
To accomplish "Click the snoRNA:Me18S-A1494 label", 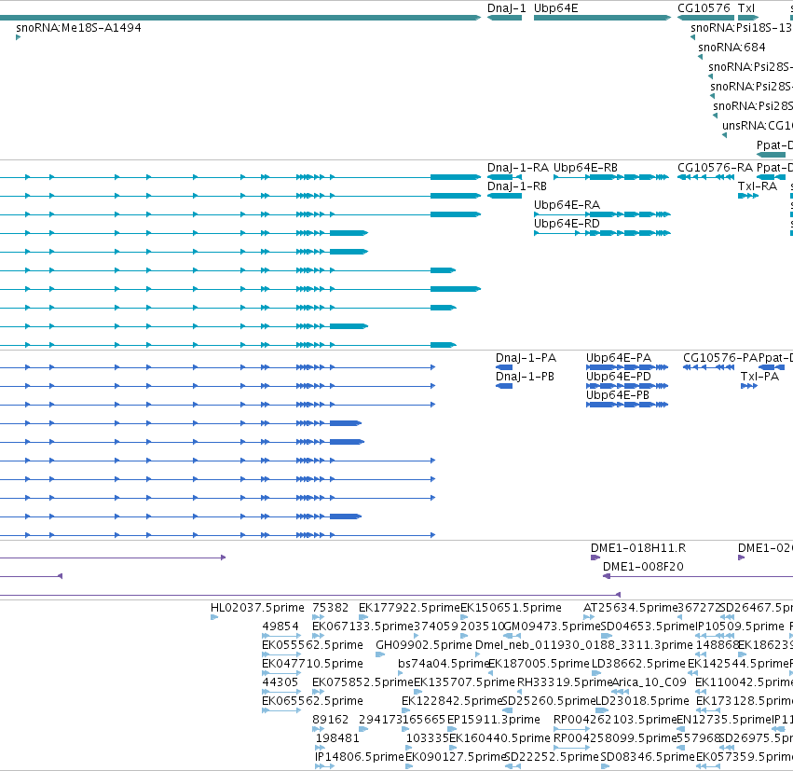I will pos(78,28).
